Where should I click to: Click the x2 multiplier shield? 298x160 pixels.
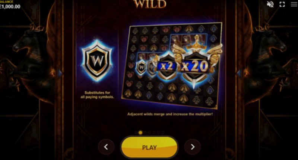pyautogui.click(x=166, y=66)
